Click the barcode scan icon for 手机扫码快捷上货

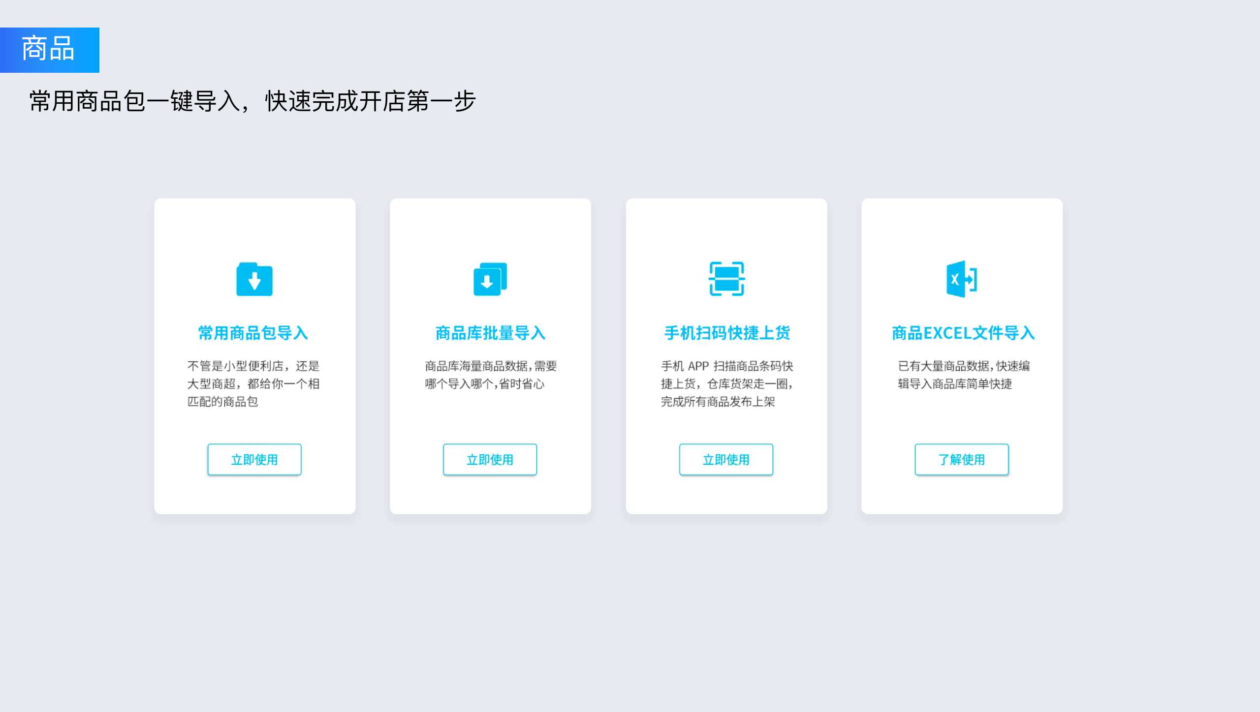(x=726, y=279)
